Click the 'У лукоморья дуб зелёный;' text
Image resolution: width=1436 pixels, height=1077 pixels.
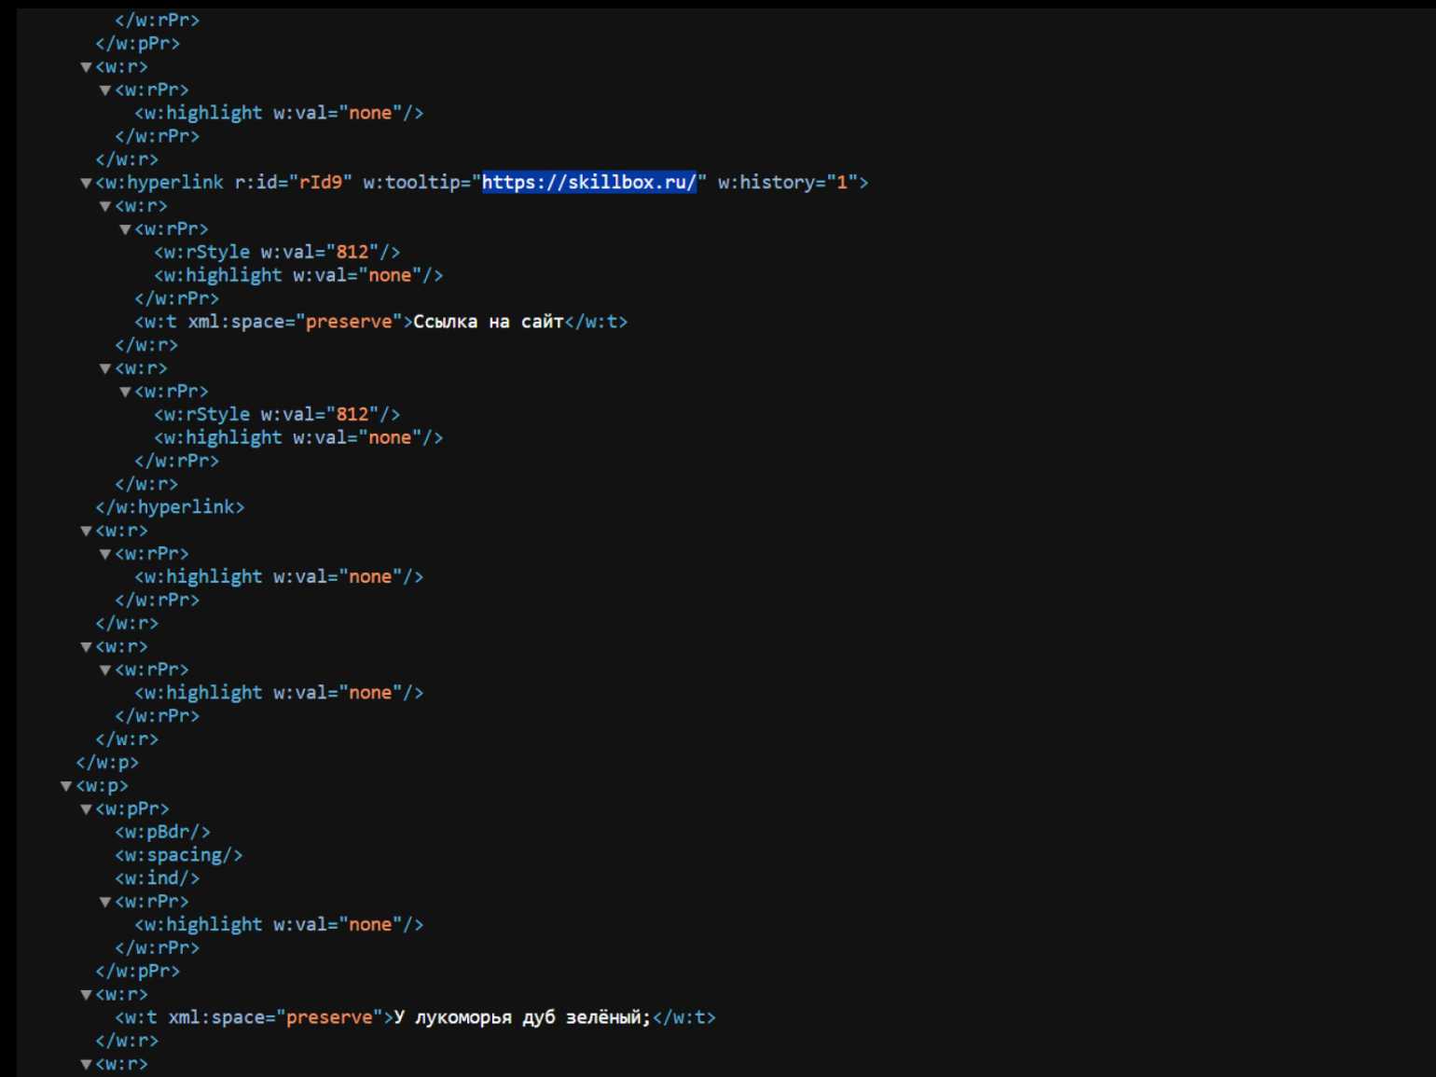click(x=521, y=1017)
